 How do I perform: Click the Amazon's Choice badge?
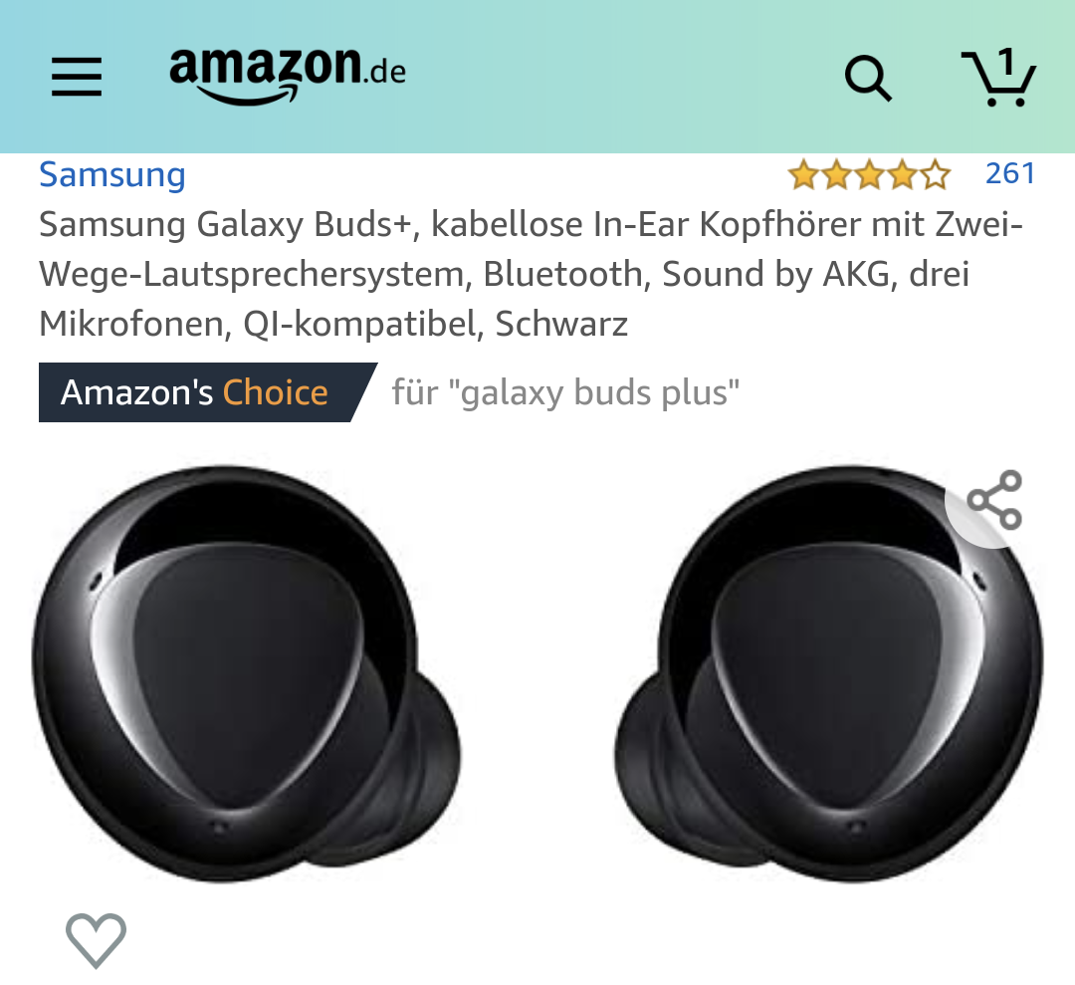pyautogui.click(x=208, y=392)
